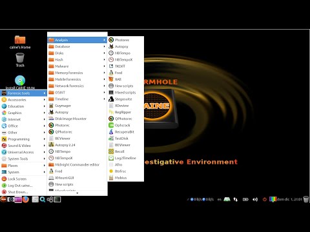The image size is (310, 232).
Task: Open the Accessories menu category
Action: click(23, 100)
